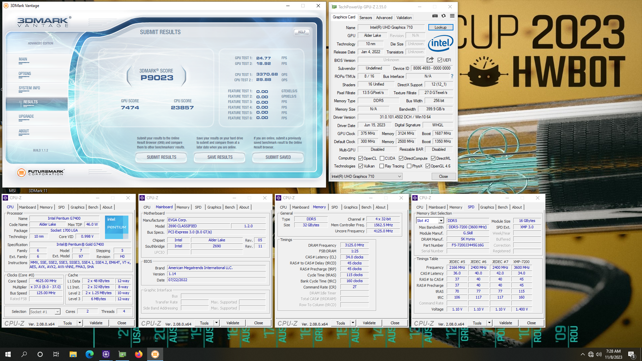Open the ABOUT page in 3DMark sidebar

(24, 131)
